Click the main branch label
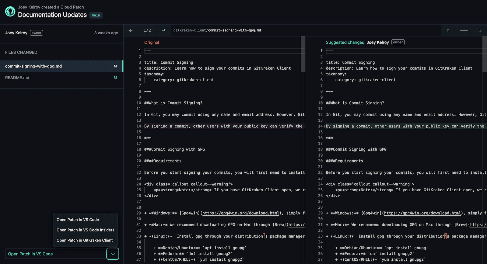Screen dimensions: 487x264 click(96, 15)
